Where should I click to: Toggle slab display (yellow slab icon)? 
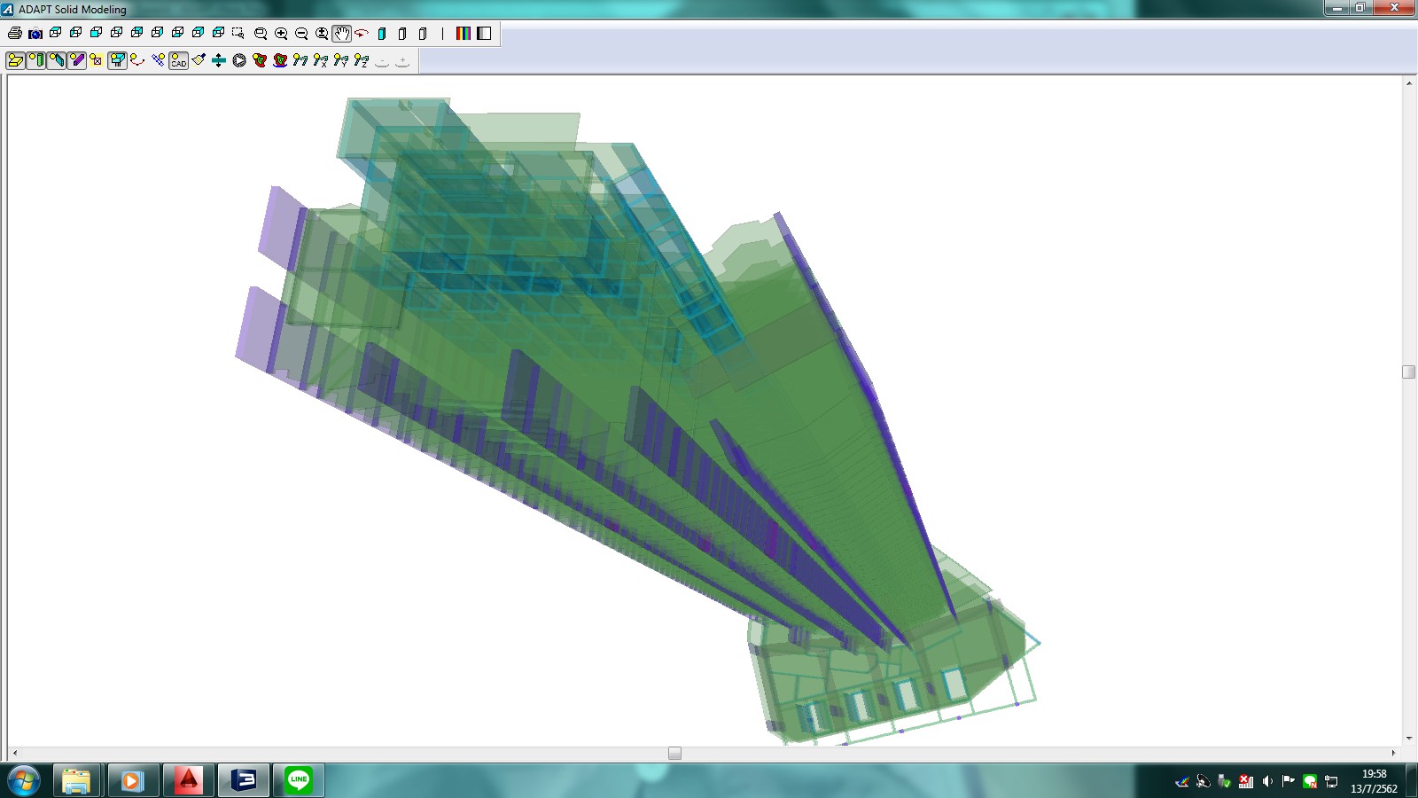pos(15,60)
